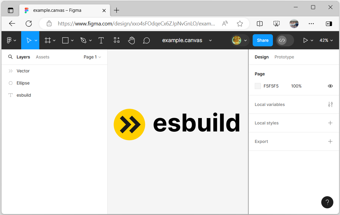Open presentation options dropdown

tap(312, 40)
